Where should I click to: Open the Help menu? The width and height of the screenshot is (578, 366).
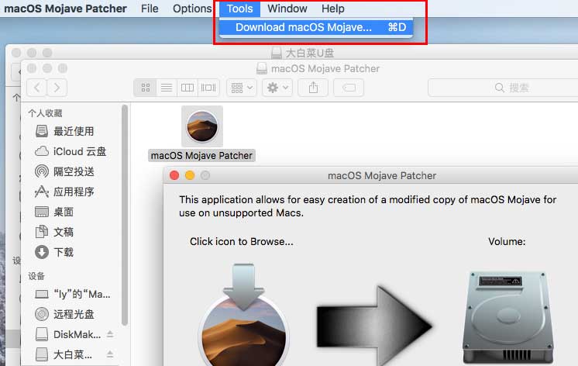pyautogui.click(x=333, y=9)
